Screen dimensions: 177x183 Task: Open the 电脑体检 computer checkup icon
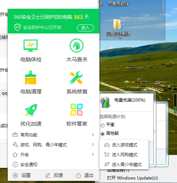[31, 45]
